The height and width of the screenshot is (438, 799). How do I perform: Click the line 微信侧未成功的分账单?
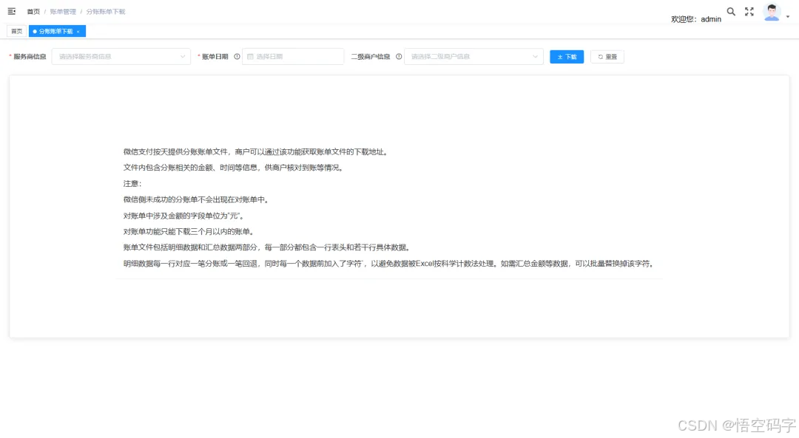pos(197,199)
